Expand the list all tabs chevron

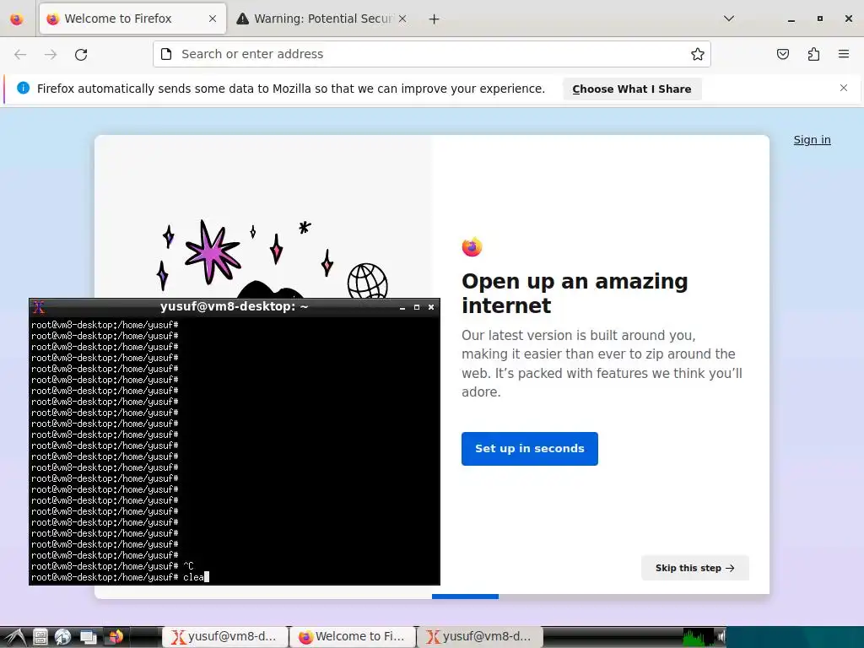coord(728,19)
